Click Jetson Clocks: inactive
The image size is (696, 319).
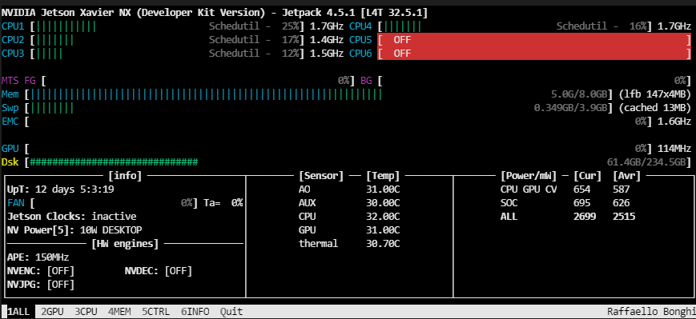tap(72, 217)
